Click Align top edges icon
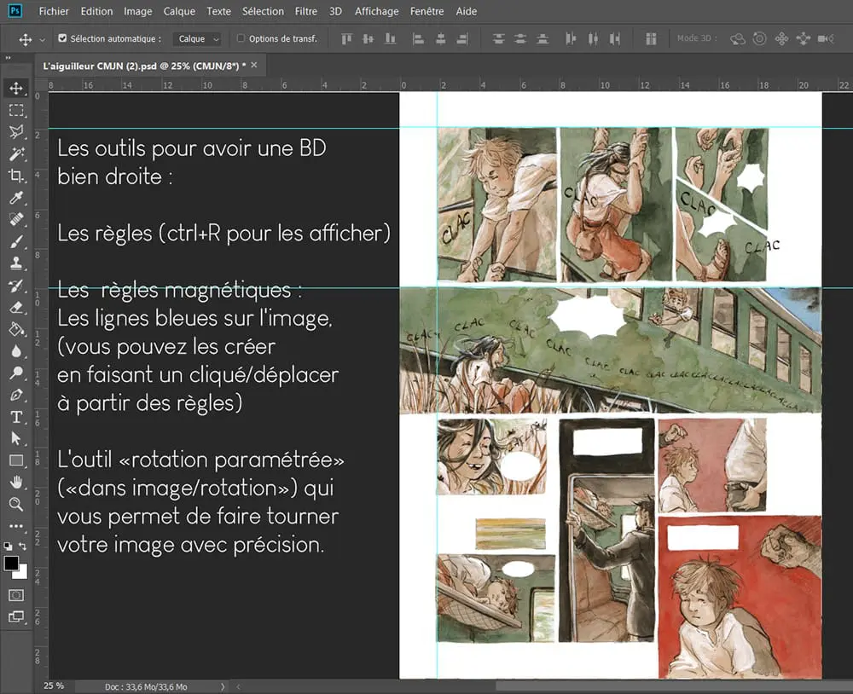 (x=346, y=38)
